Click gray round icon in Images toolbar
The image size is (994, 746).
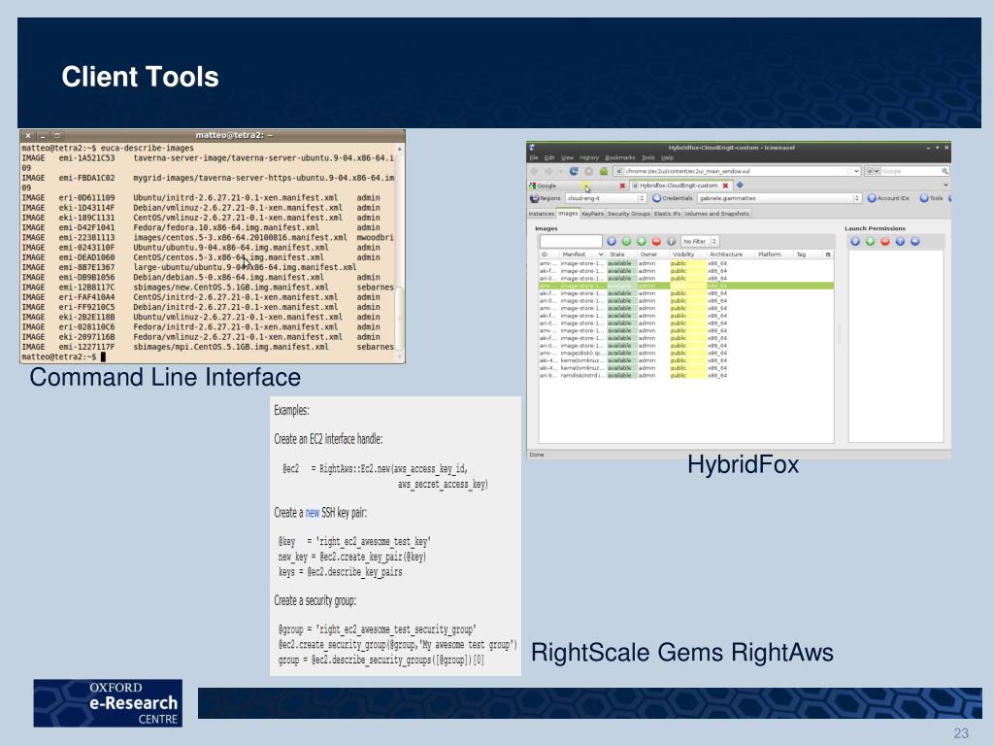[671, 242]
